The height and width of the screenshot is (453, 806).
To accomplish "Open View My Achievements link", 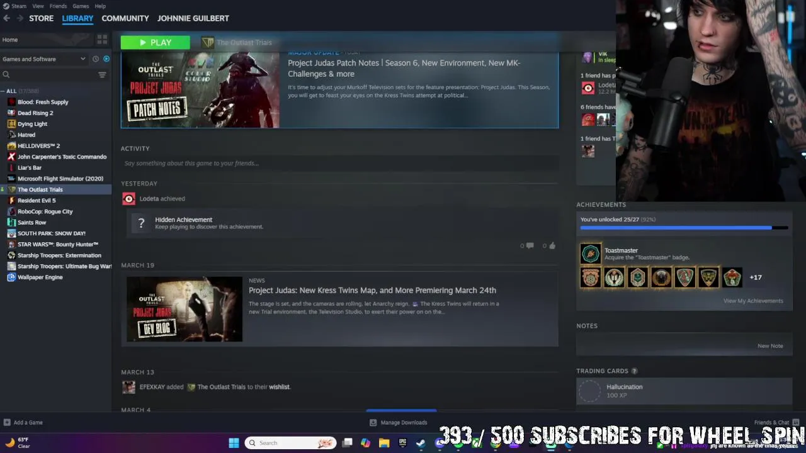I will [753, 301].
